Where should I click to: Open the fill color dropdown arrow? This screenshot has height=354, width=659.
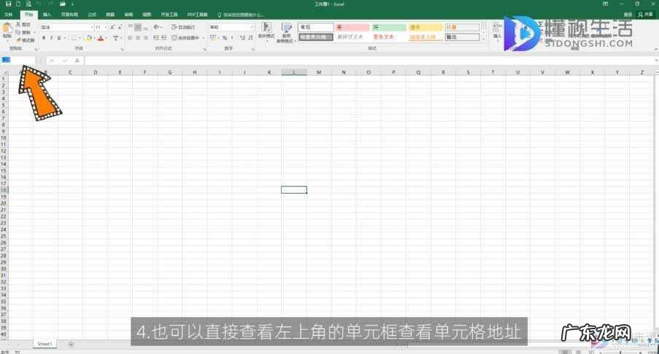[x=93, y=38]
